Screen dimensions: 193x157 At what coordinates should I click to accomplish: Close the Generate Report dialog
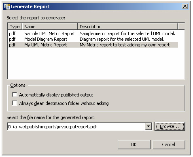(x=185, y=6)
